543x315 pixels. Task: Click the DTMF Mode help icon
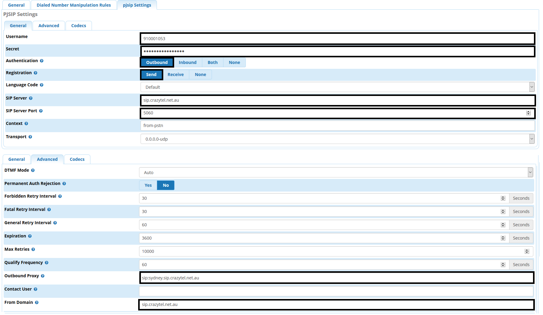coord(33,170)
